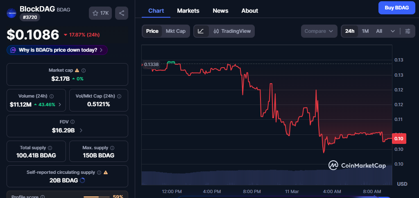Click Self-reported circulating supply info icon
This screenshot has width=419, height=198.
(99, 173)
